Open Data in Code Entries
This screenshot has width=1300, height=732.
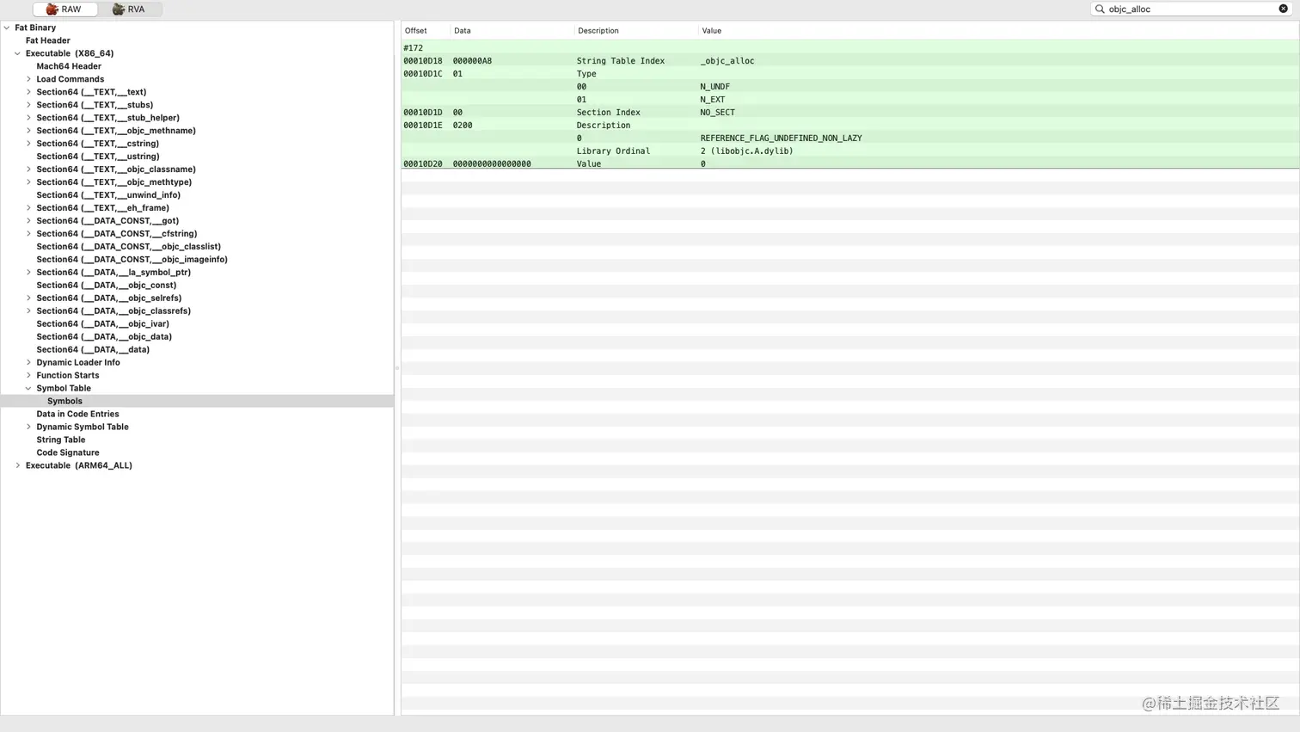[77, 415]
